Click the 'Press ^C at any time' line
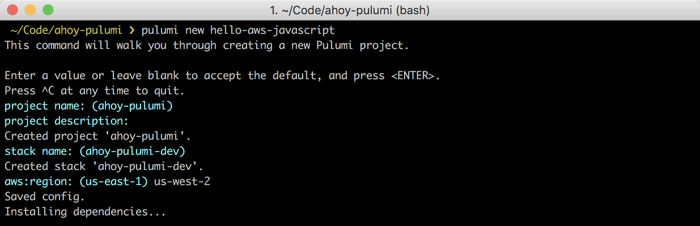The height and width of the screenshot is (226, 700). pos(94,91)
